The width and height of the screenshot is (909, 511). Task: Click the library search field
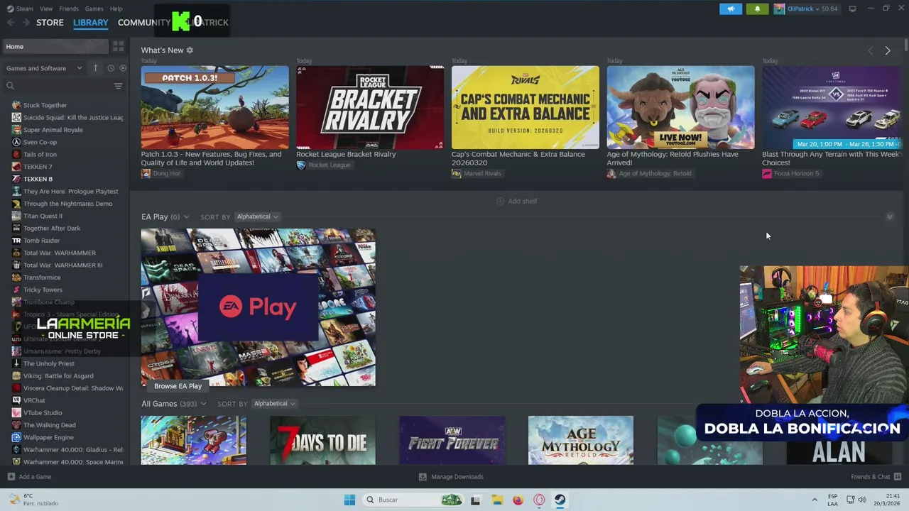(x=57, y=86)
